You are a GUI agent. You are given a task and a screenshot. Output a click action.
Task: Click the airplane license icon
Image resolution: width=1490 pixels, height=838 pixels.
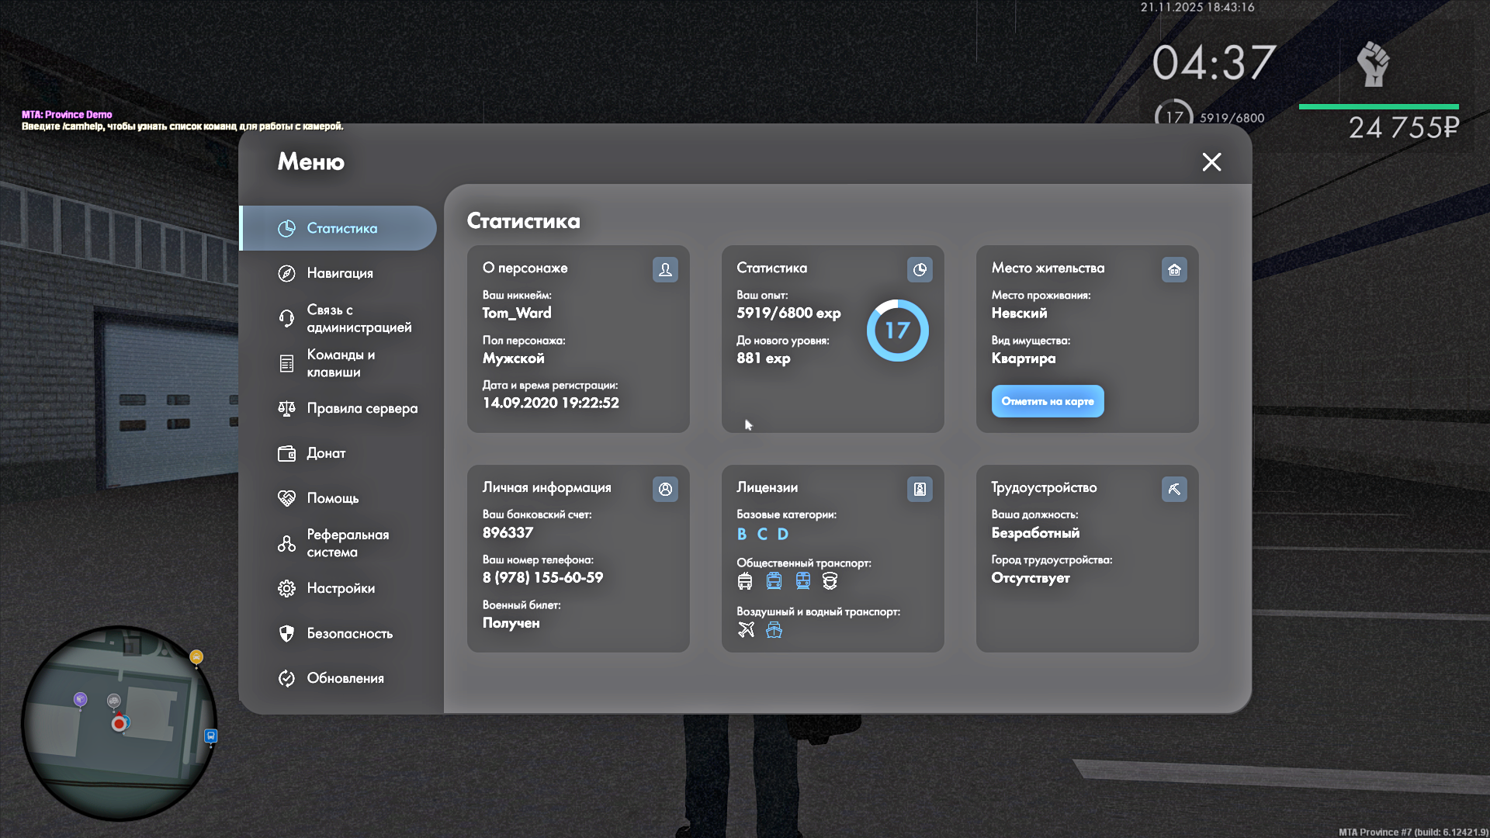(746, 629)
